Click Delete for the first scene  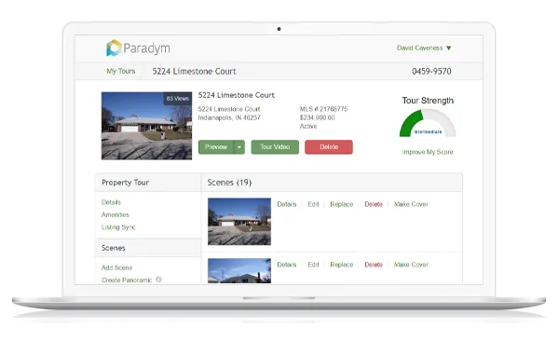[374, 204]
